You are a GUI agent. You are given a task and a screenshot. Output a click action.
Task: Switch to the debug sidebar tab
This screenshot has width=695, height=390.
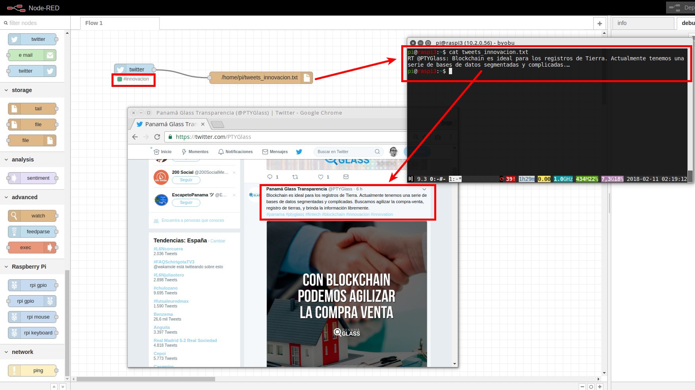coord(686,23)
